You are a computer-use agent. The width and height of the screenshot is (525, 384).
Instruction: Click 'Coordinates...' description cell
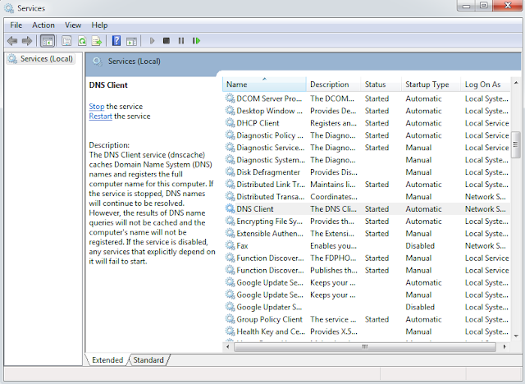[334, 197]
